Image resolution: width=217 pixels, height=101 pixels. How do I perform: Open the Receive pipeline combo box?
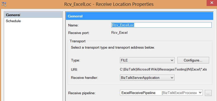pos(161,93)
